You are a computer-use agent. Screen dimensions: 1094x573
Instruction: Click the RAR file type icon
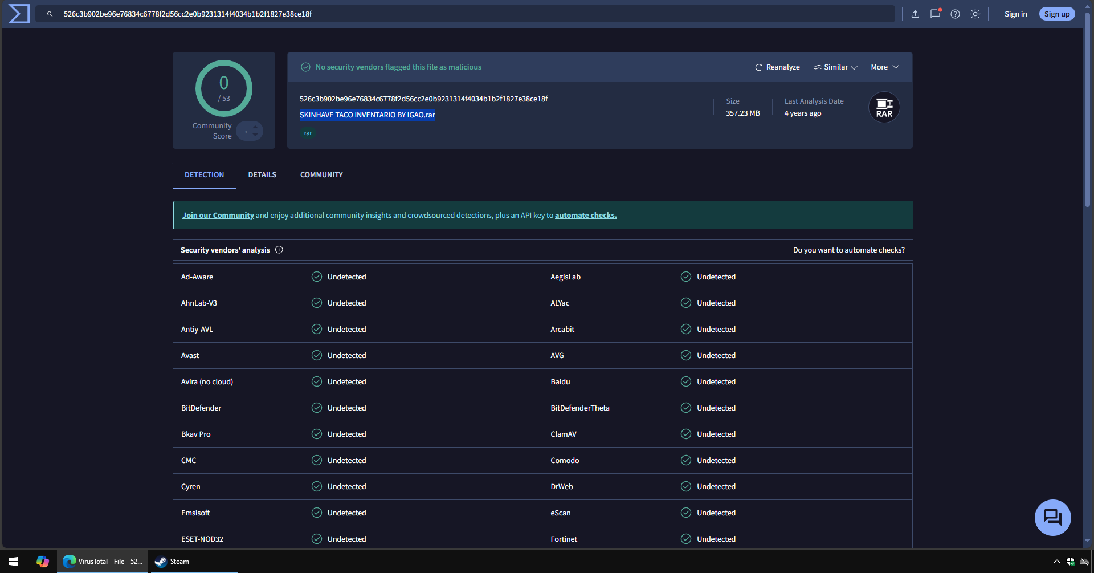coord(884,107)
